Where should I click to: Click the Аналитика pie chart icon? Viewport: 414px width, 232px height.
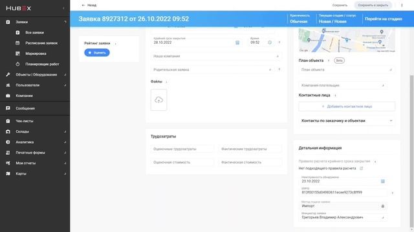(8, 142)
